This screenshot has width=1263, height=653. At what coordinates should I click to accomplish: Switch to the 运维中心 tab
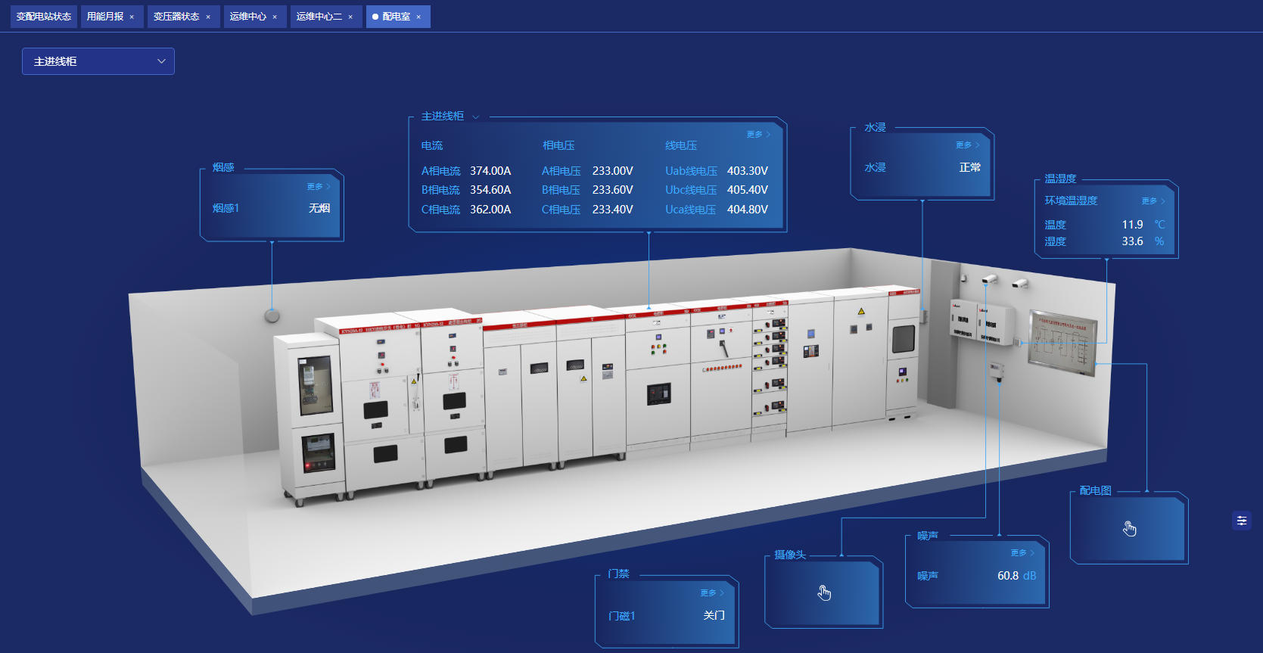(x=247, y=17)
